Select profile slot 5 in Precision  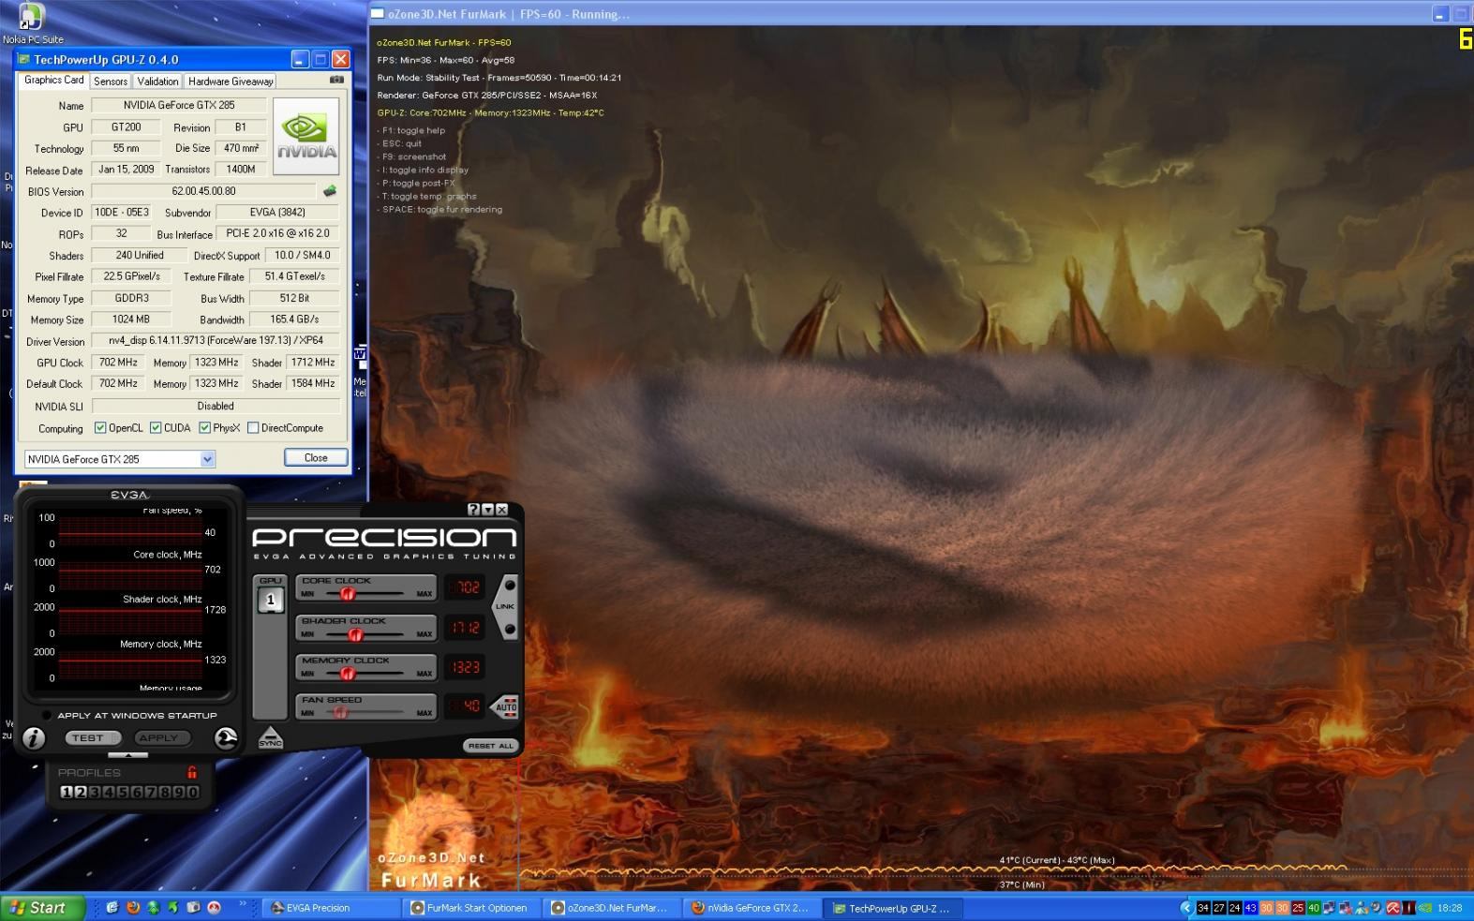[x=123, y=792]
